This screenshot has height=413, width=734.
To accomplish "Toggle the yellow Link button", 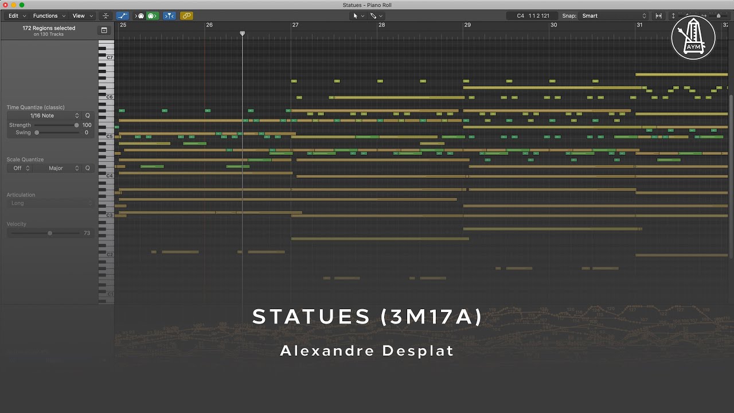I will (x=186, y=16).
